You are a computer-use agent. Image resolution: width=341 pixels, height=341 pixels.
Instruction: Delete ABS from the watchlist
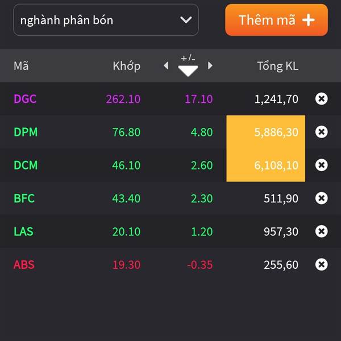[x=321, y=264]
